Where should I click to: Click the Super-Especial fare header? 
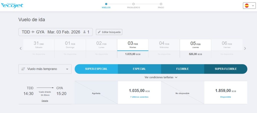click(96, 69)
